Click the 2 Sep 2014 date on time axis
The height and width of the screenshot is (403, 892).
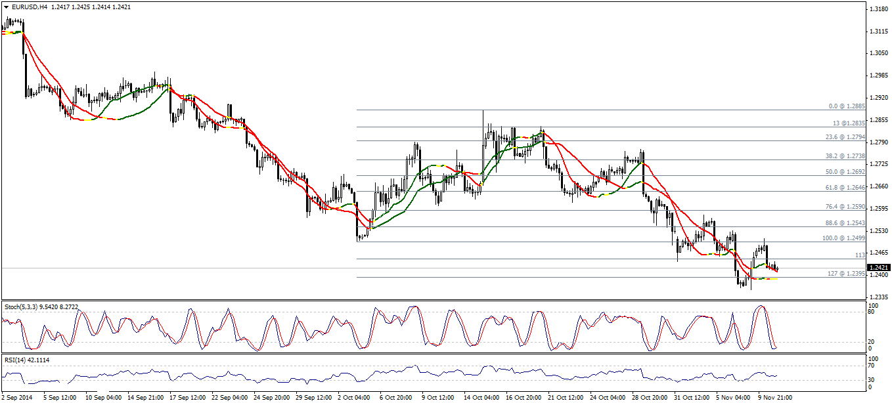(18, 397)
